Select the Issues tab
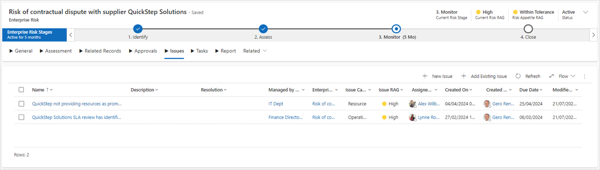600x170 pixels. [174, 51]
